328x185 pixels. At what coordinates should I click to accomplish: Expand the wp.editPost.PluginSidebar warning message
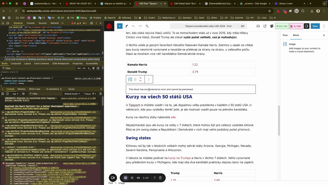pyautogui.click(x=6, y=112)
